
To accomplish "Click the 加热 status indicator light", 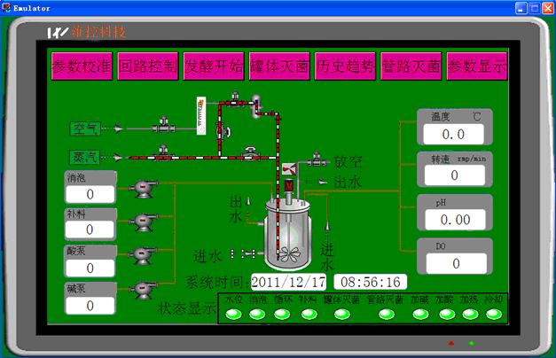I will [x=471, y=314].
